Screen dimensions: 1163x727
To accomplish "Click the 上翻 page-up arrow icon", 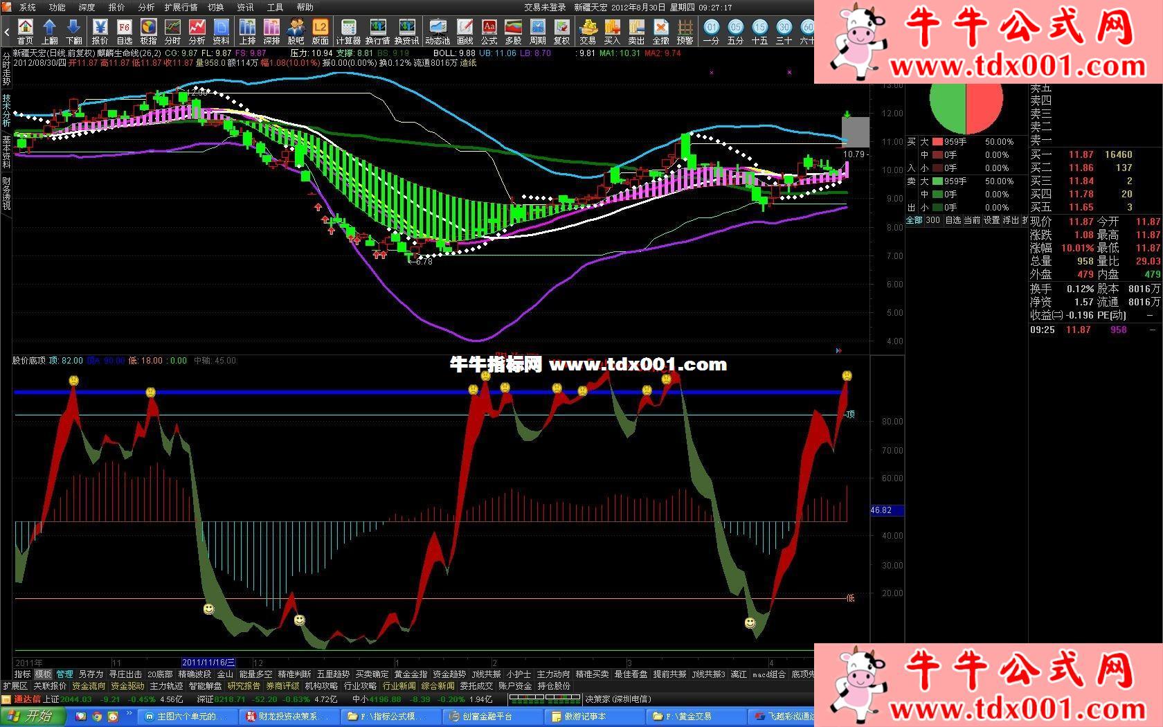I will (49, 32).
